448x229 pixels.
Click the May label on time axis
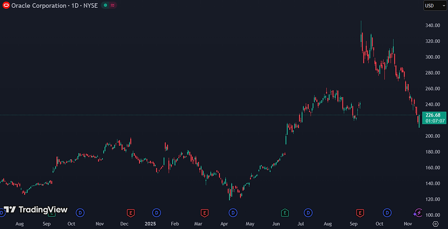pos(250,224)
